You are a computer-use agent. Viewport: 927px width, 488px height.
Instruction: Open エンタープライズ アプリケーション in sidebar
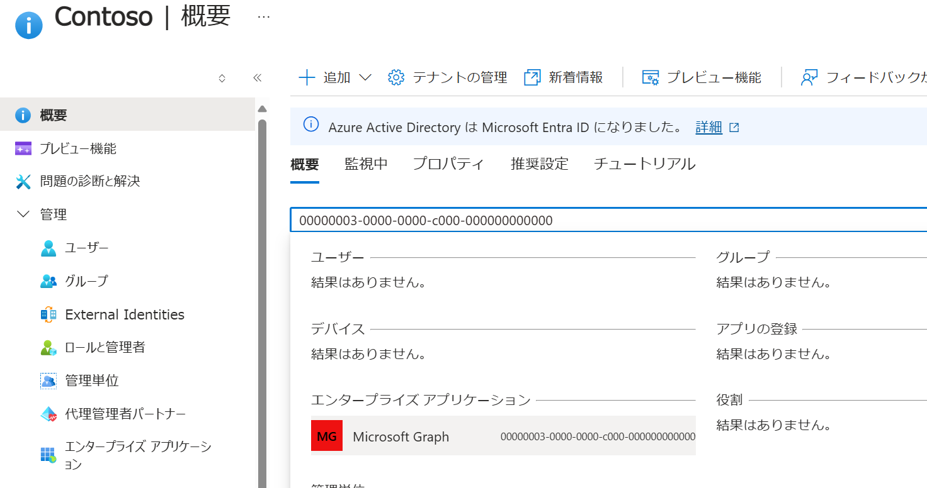coord(139,455)
